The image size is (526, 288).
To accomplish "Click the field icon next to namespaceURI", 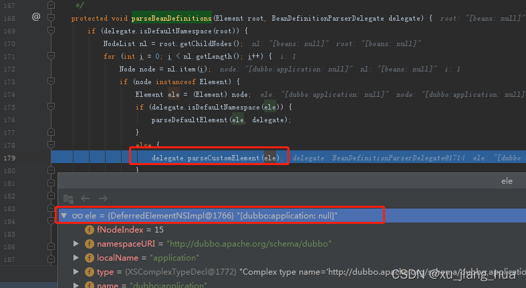I will pos(90,244).
